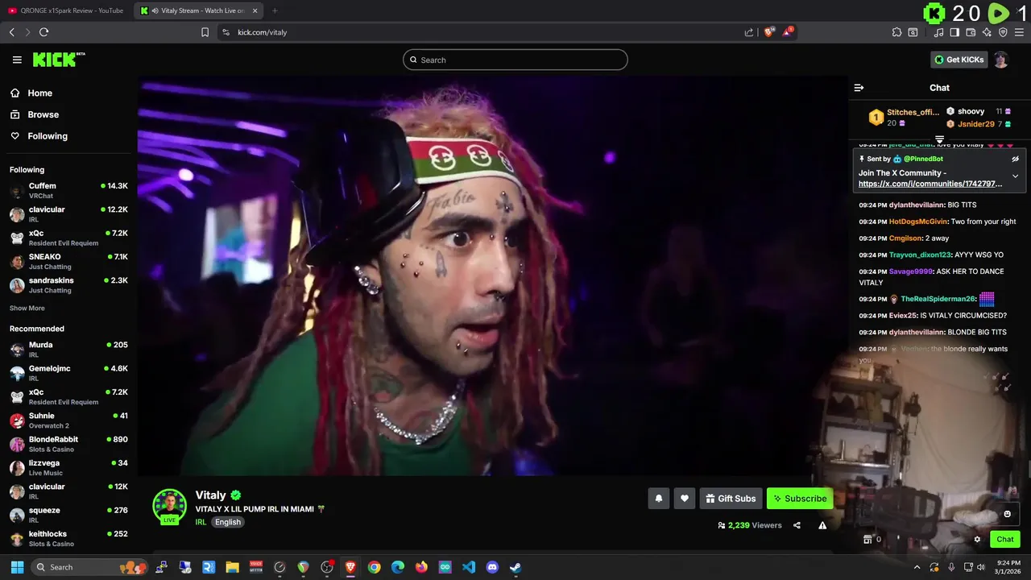Click the share stream icon
The image size is (1031, 580).
[797, 525]
